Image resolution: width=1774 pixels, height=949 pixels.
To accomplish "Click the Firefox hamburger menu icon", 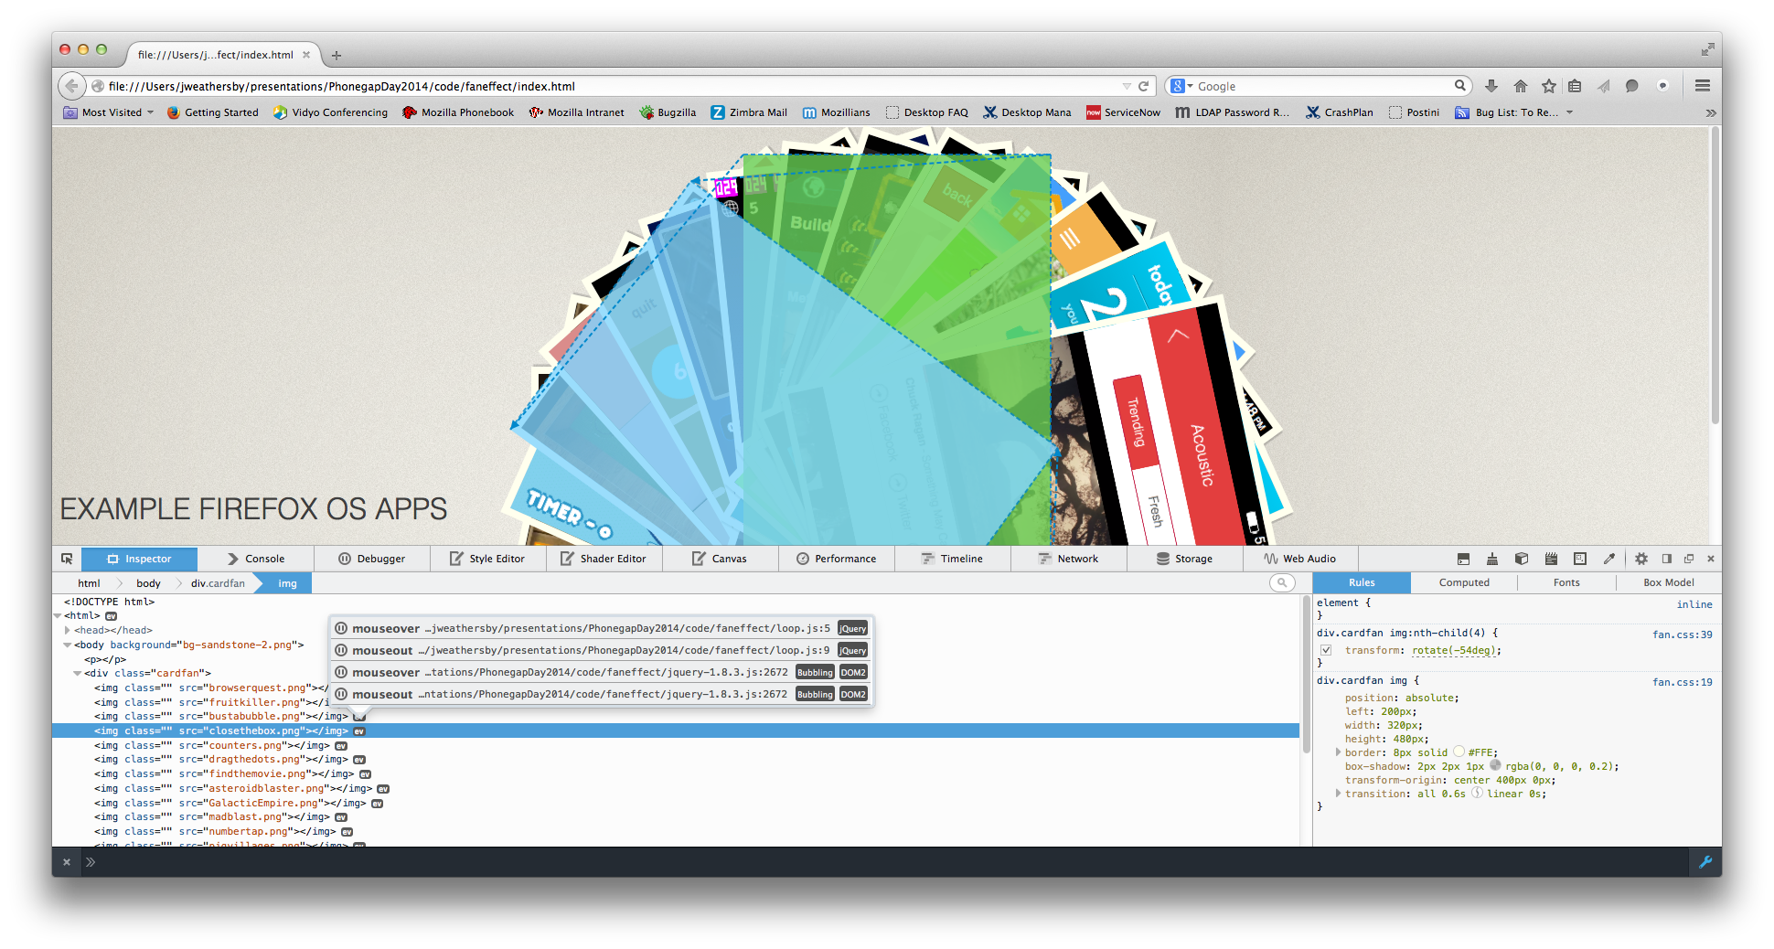I will (x=1703, y=86).
